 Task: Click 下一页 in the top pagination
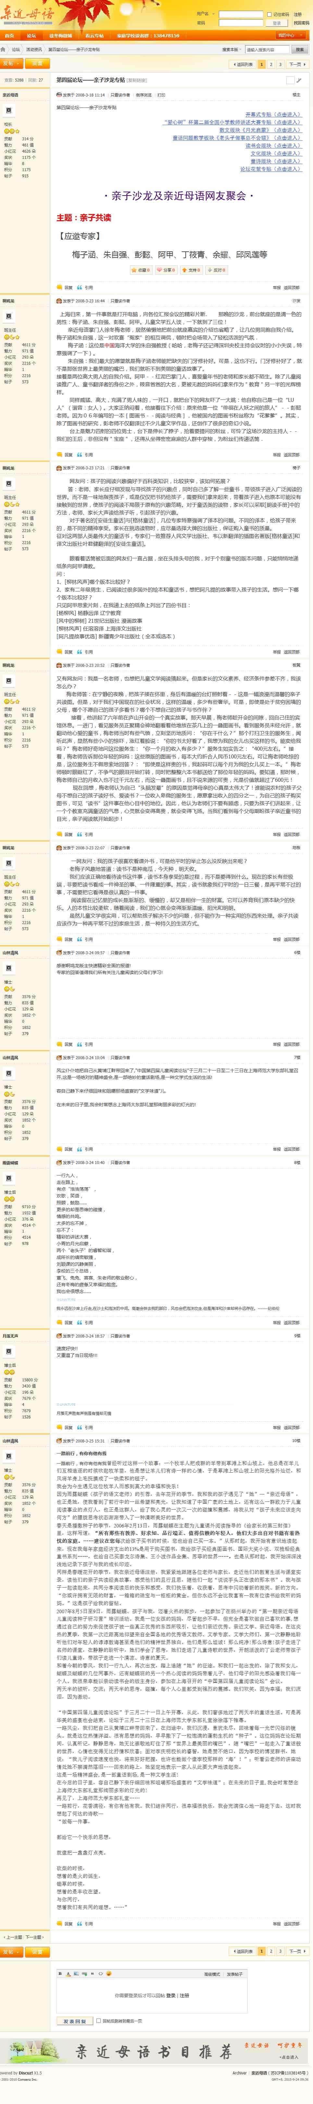click(x=297, y=64)
